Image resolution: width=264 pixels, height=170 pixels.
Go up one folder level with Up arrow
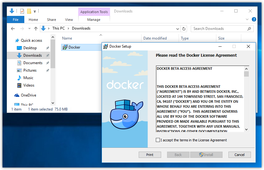pos(36,29)
